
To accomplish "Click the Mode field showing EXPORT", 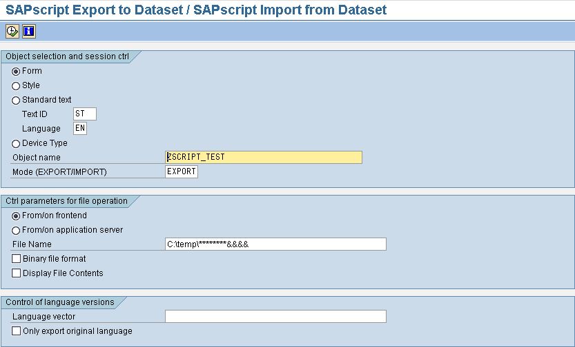I will click(x=182, y=171).
